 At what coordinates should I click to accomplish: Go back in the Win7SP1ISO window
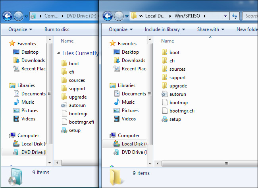108,16
